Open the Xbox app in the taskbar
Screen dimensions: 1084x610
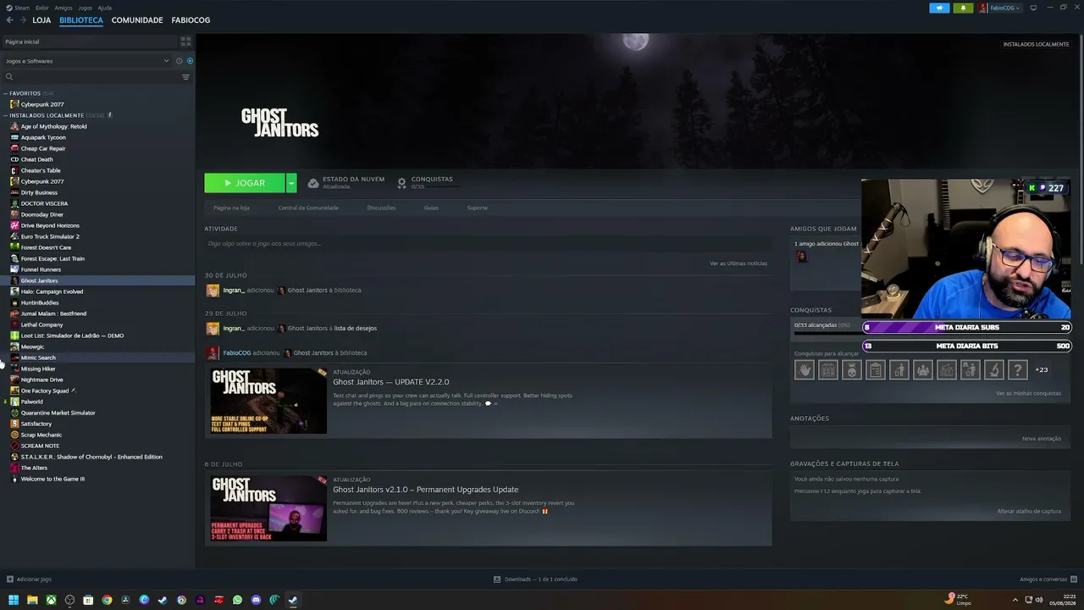pos(51,600)
